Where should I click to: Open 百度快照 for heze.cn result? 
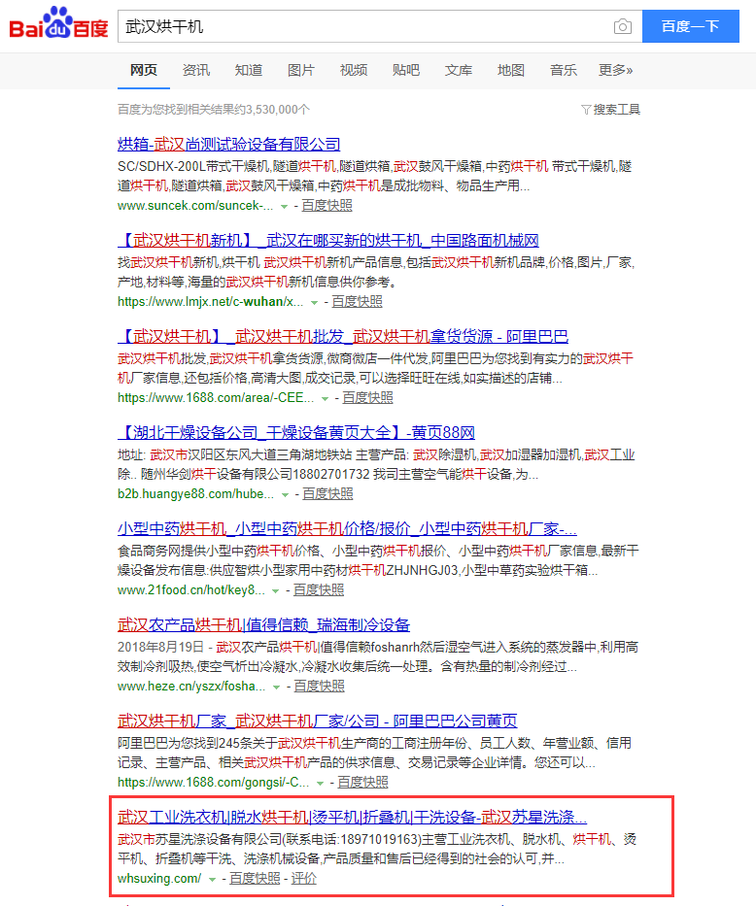click(319, 686)
